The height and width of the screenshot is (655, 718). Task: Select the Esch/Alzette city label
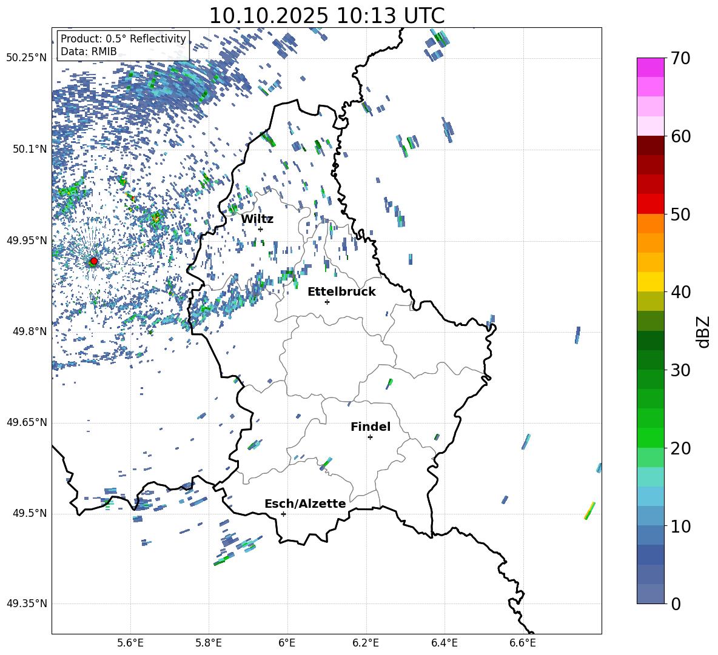306,504
